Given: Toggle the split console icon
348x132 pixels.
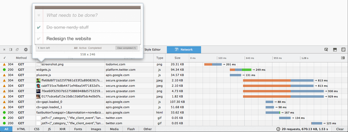Looking at the screenshot, I should [335, 50].
